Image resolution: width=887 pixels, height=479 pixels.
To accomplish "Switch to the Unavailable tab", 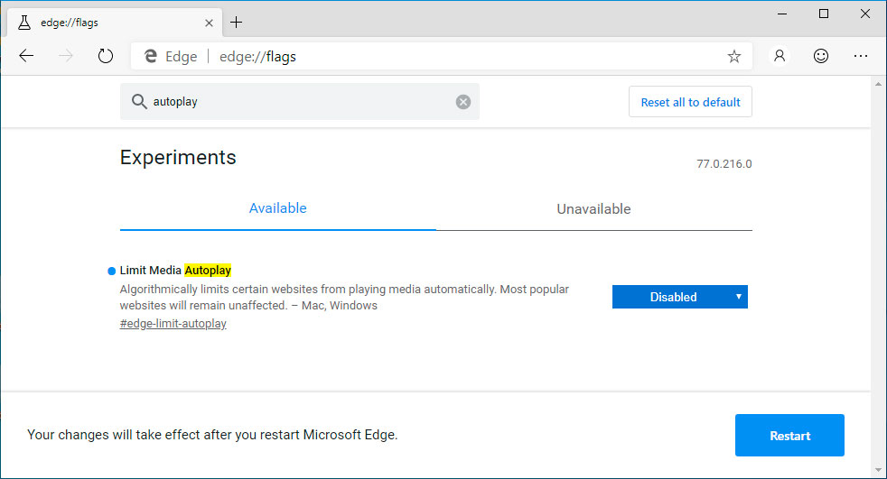I will tap(593, 209).
